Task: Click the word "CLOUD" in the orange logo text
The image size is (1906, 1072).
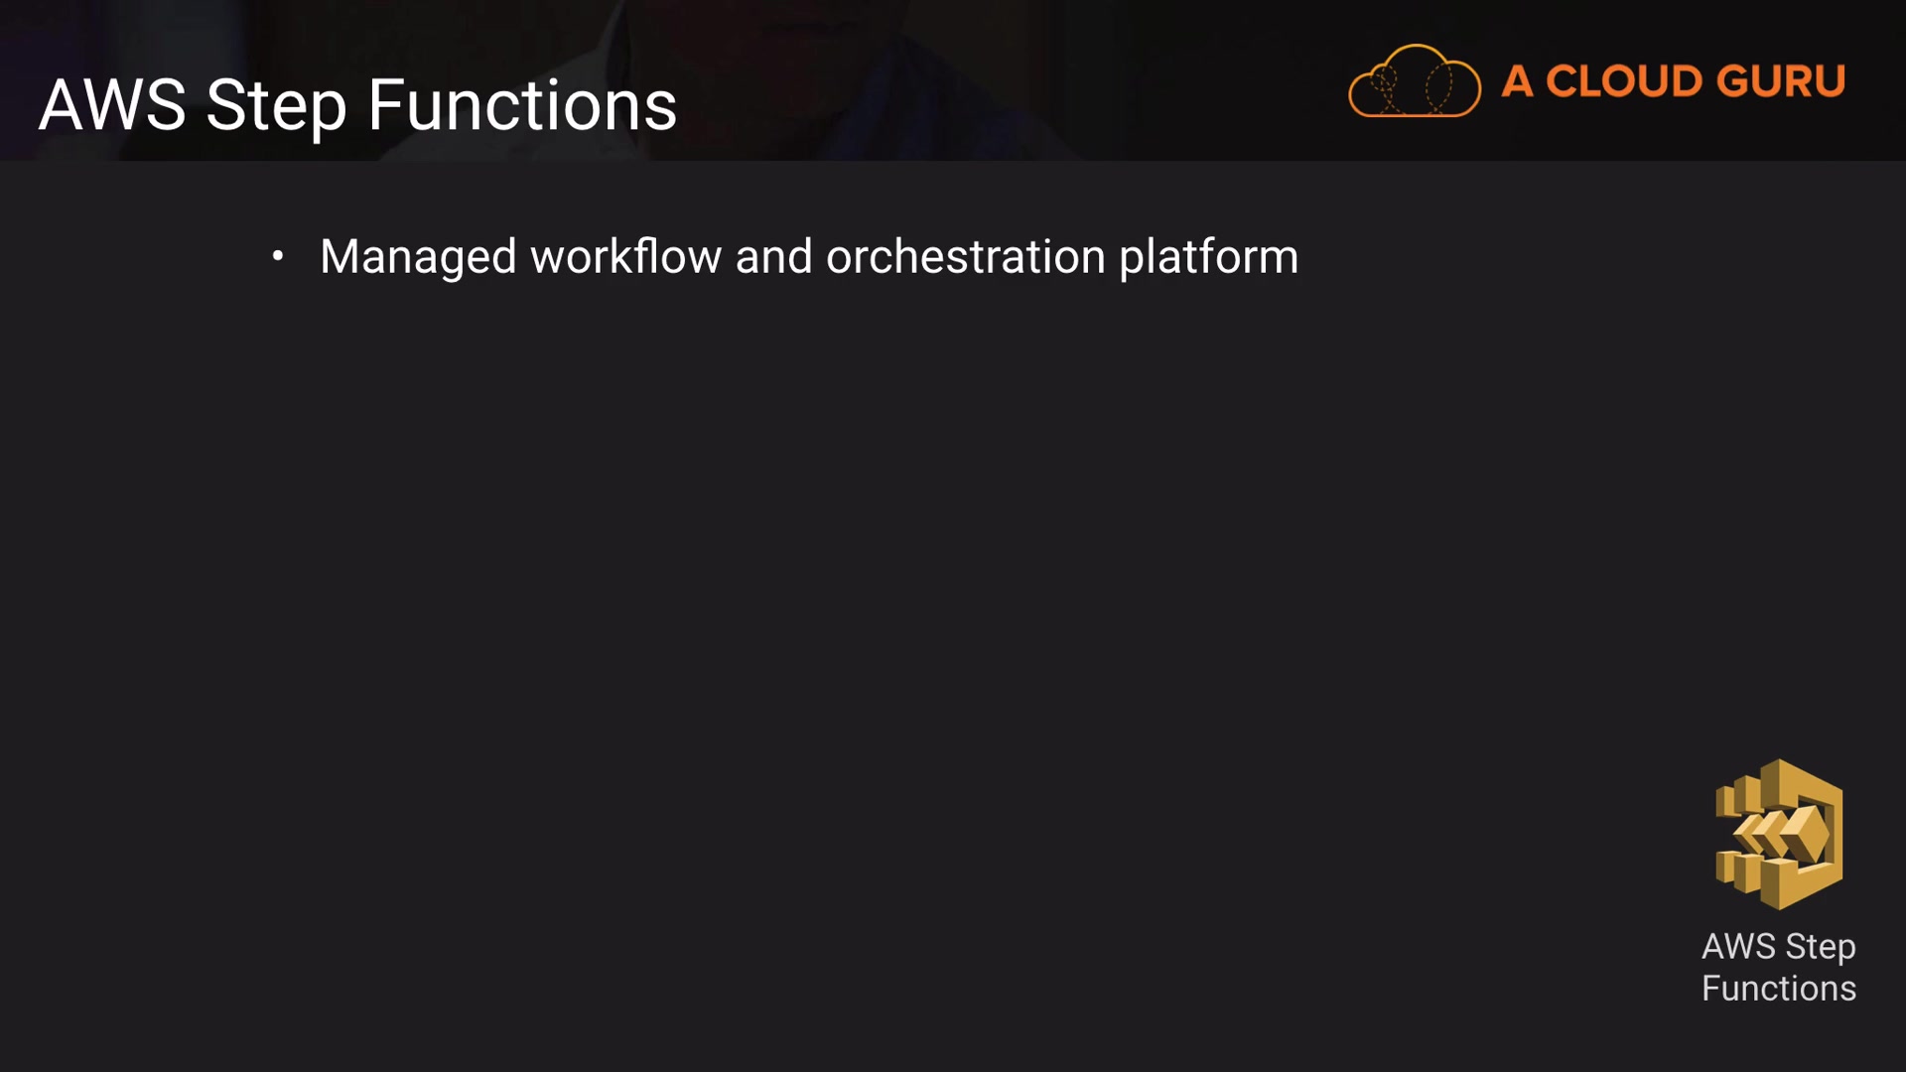Action: pyautogui.click(x=1625, y=81)
